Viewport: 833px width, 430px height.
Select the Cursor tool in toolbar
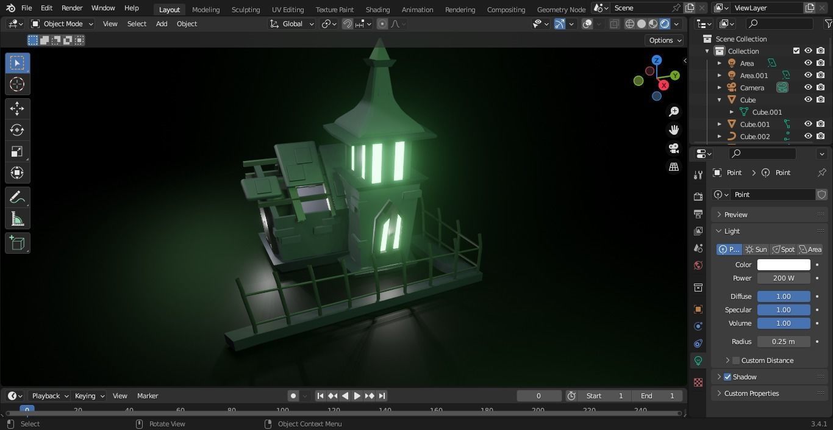[x=17, y=84]
